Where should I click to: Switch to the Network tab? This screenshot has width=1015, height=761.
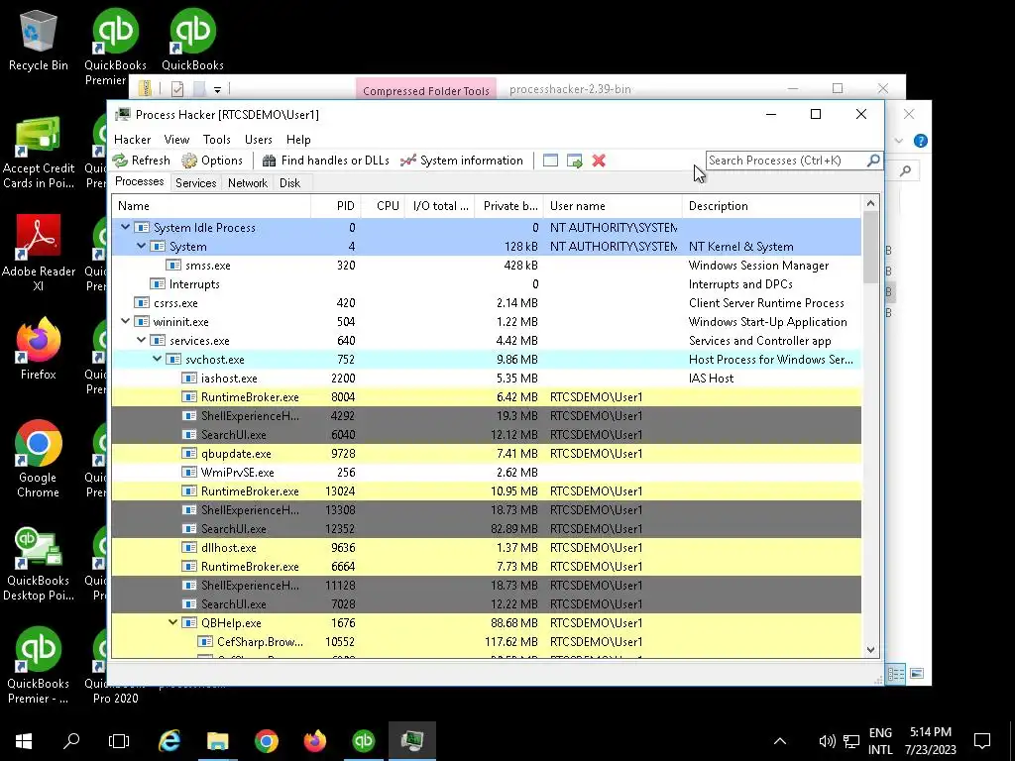pos(247,183)
